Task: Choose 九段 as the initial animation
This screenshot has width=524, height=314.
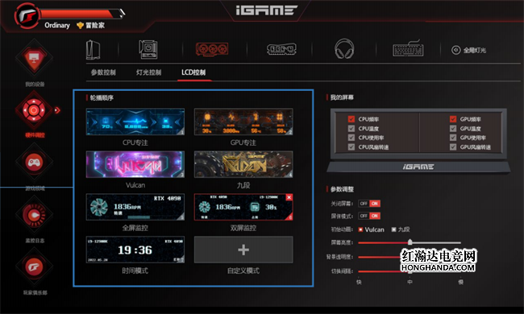Action: [393, 229]
